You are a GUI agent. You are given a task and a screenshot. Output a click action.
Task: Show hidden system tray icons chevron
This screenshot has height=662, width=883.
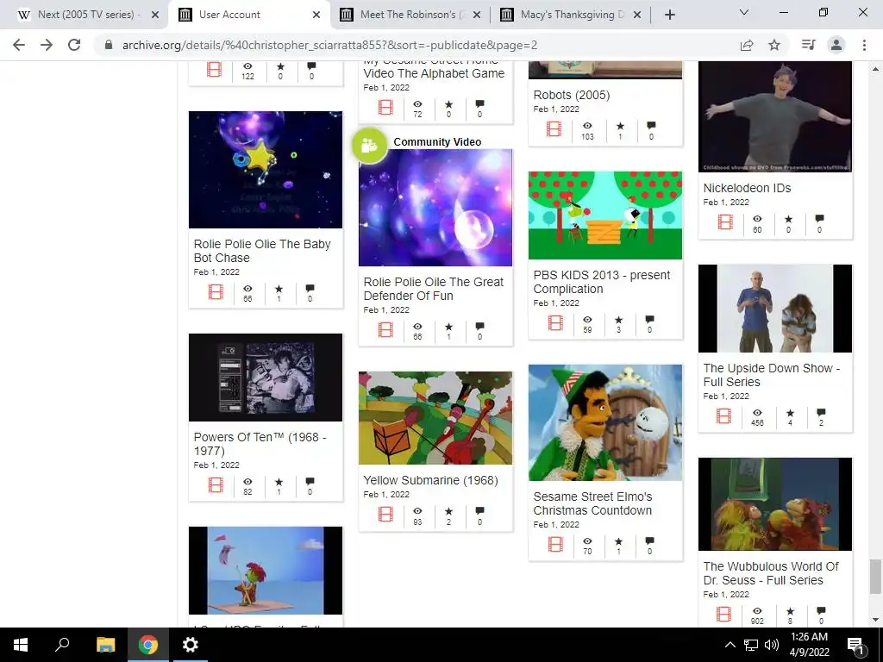(730, 645)
